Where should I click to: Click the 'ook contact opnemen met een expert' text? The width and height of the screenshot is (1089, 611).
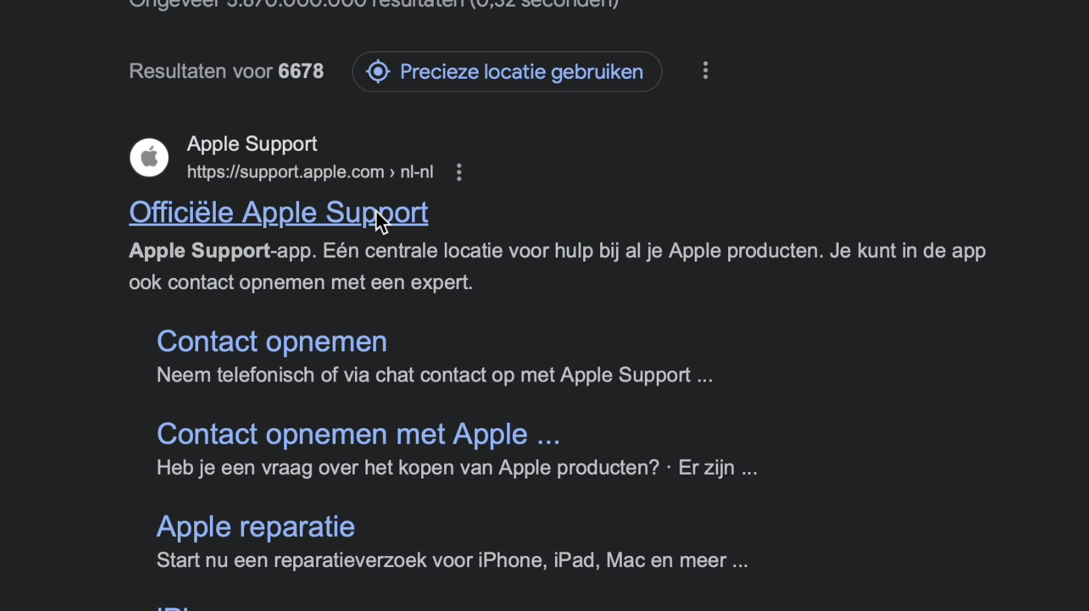(x=301, y=283)
